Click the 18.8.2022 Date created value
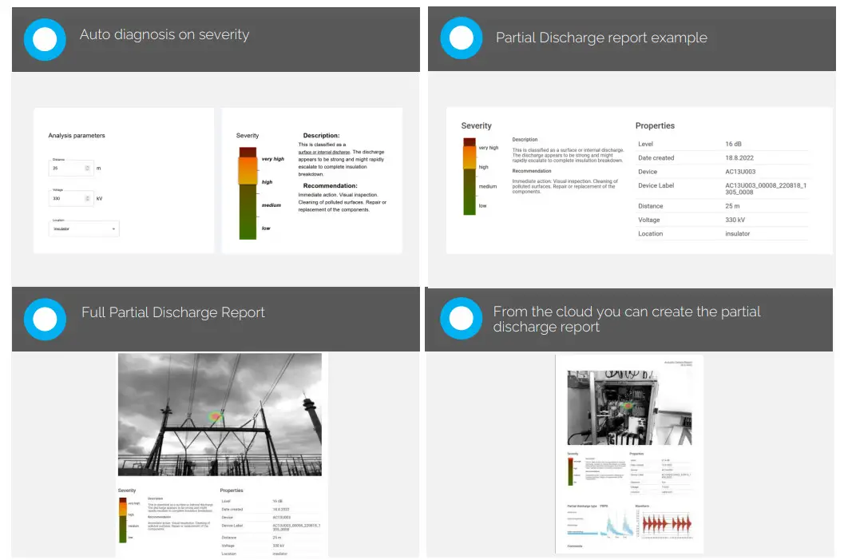 (739, 158)
